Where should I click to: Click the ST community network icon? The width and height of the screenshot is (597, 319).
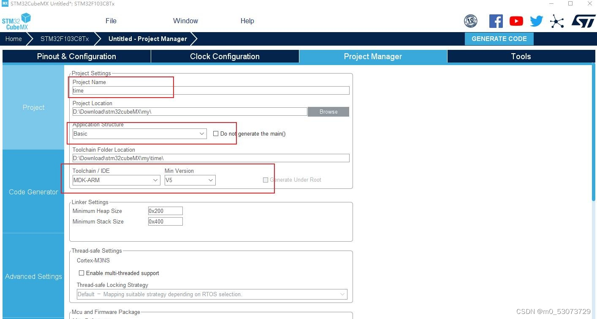point(557,21)
